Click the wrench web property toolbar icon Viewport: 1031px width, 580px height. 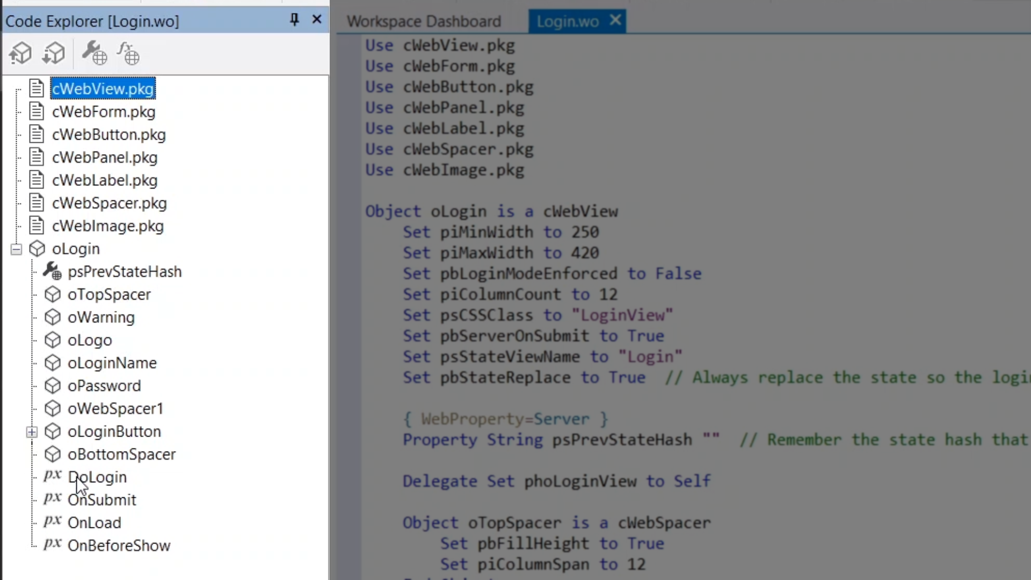pos(94,53)
